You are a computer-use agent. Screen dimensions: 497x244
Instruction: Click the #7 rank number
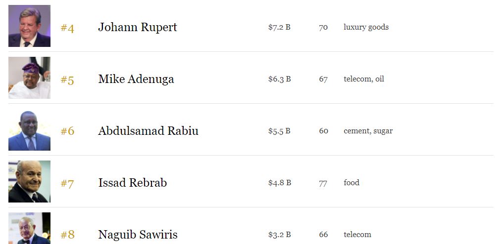tap(67, 183)
